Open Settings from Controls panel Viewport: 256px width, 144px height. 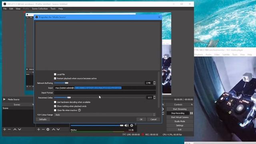(180, 125)
